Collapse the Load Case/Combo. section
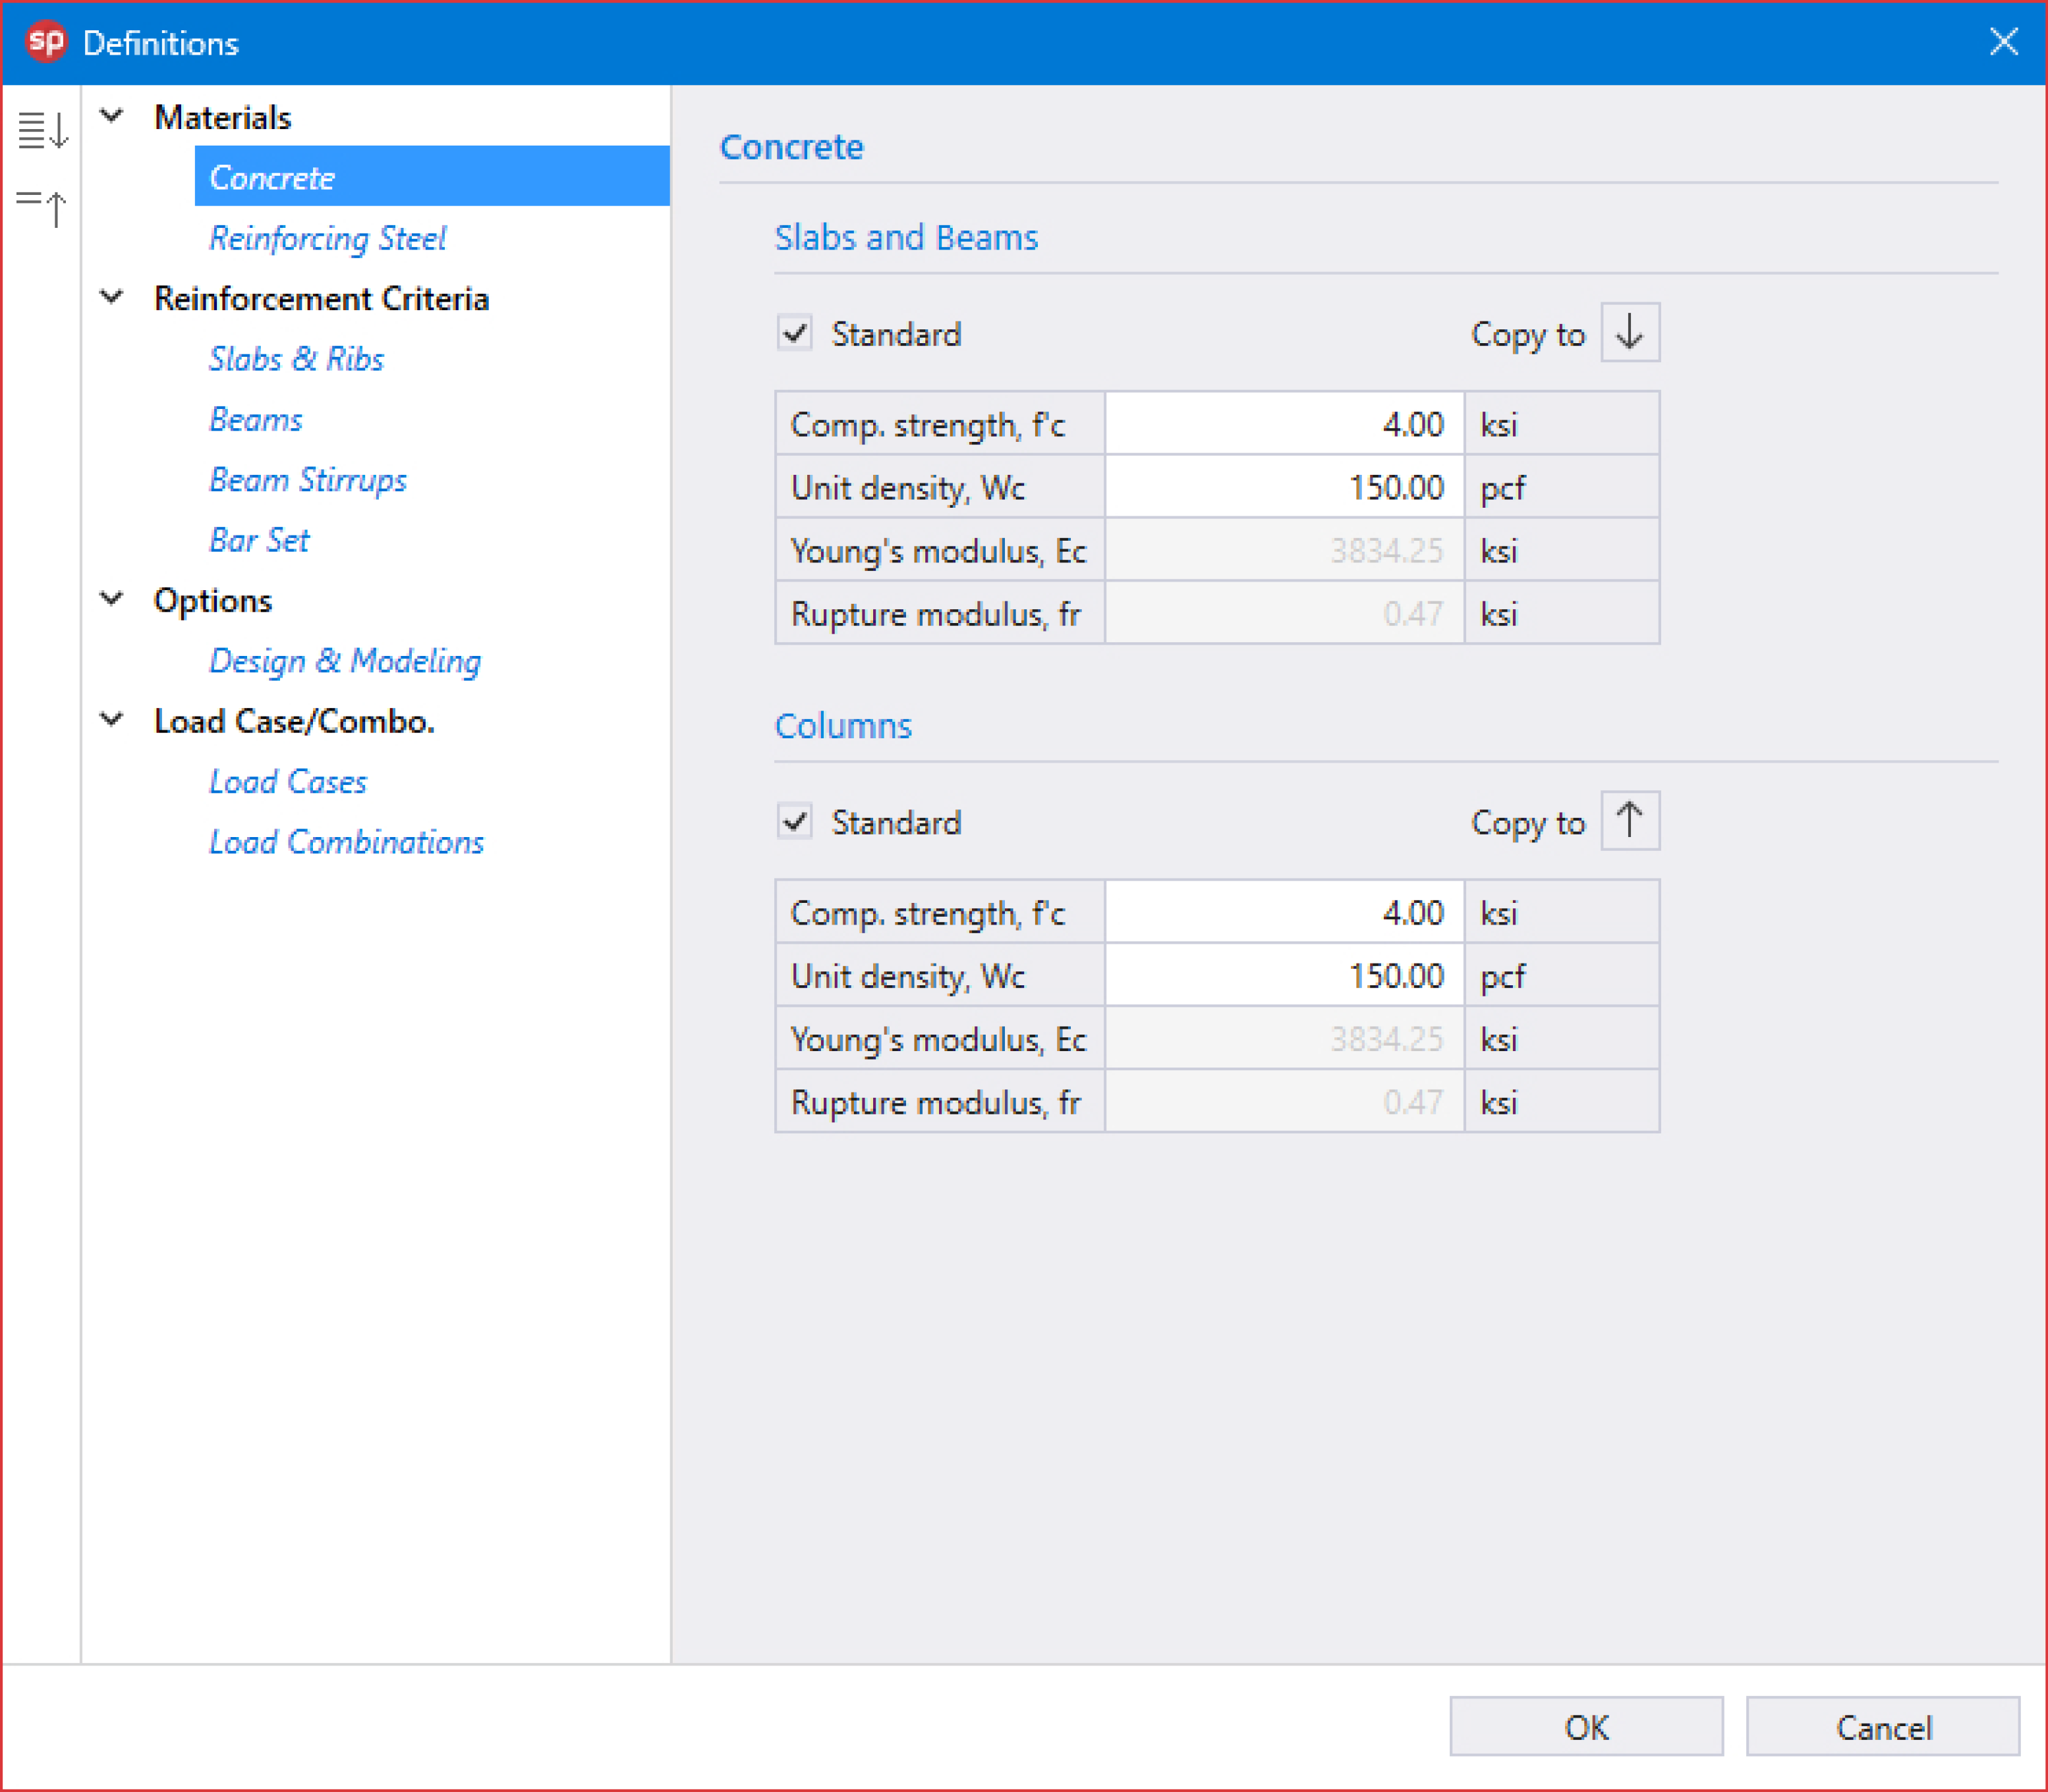This screenshot has width=2048, height=1792. click(112, 719)
